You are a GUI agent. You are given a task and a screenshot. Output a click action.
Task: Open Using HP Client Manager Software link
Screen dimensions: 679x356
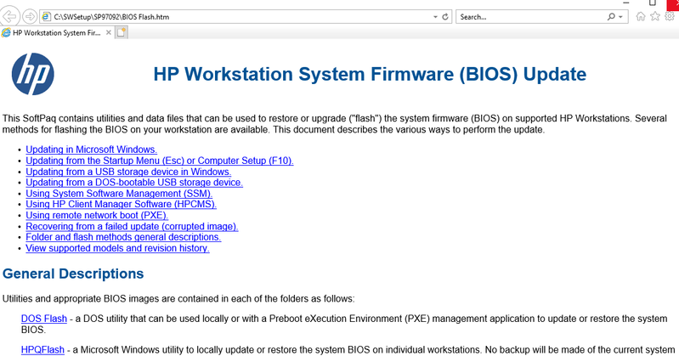pos(121,204)
